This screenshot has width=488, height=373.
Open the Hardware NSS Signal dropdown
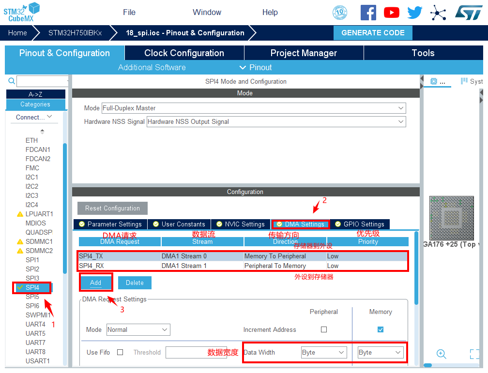(x=276, y=122)
